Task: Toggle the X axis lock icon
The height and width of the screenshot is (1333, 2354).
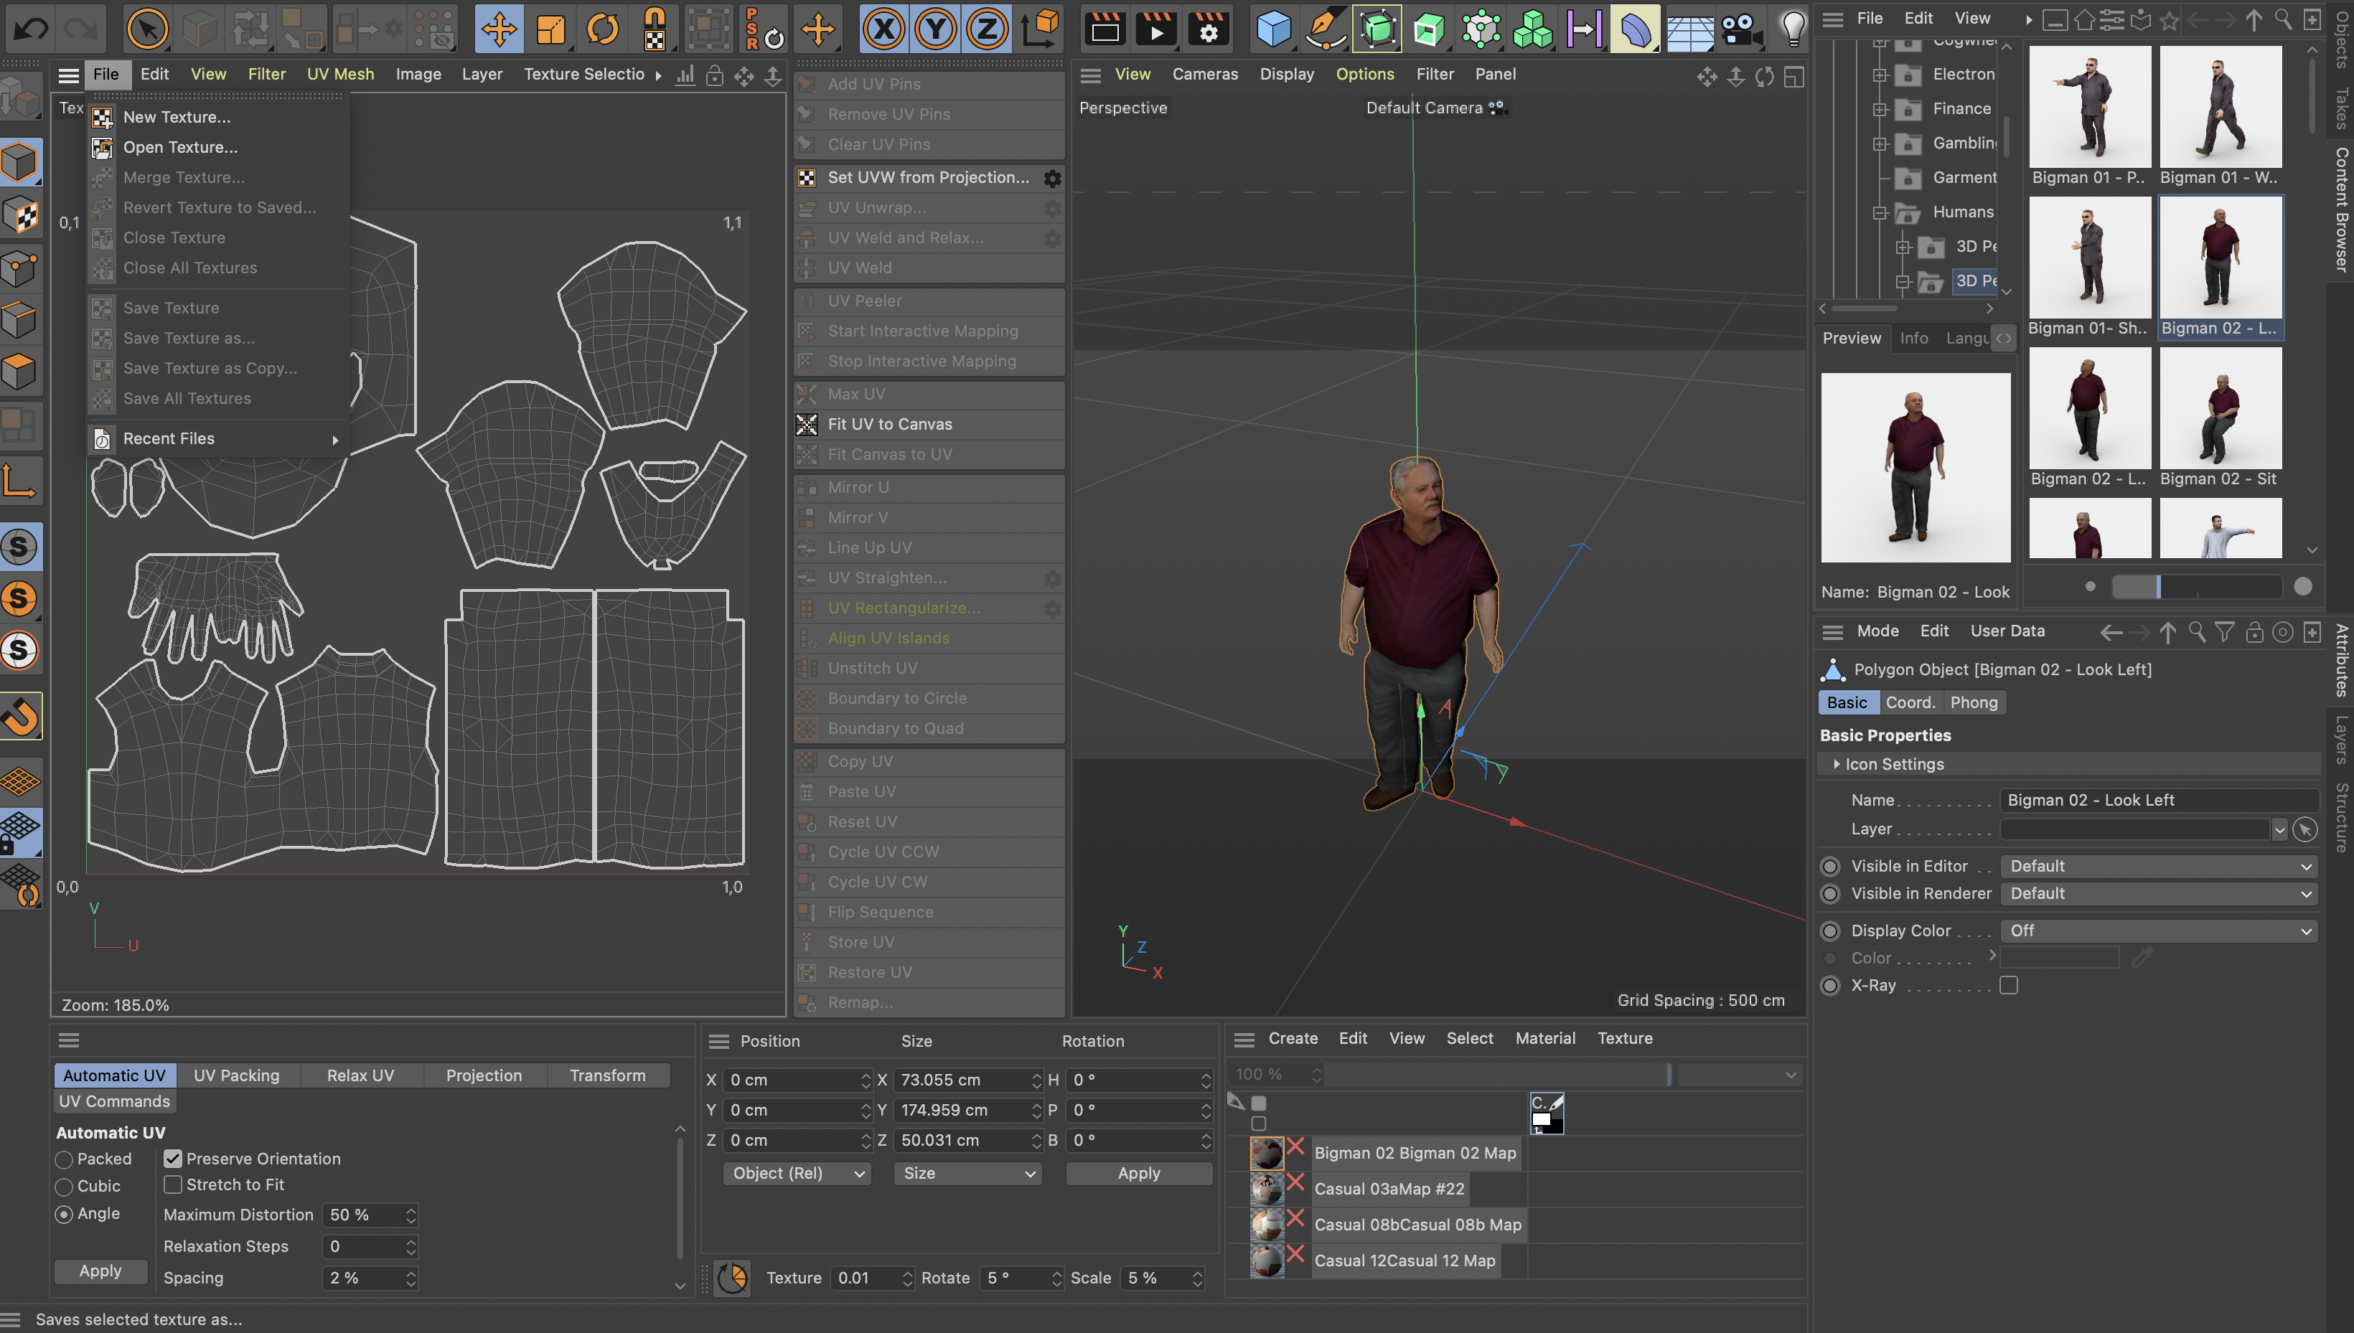Action: pos(883,29)
